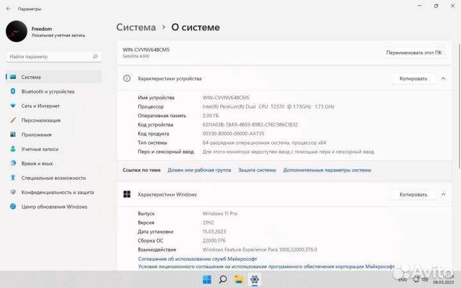Select version value 21H2
The height and width of the screenshot is (288, 461).
(x=208, y=223)
